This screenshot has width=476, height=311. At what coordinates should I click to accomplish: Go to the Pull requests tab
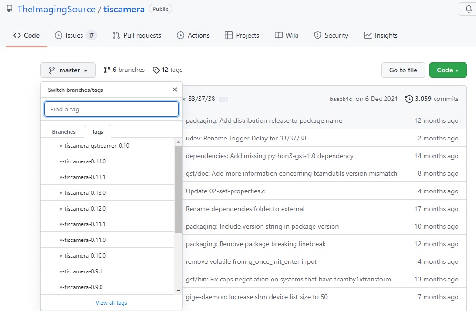[x=137, y=36]
